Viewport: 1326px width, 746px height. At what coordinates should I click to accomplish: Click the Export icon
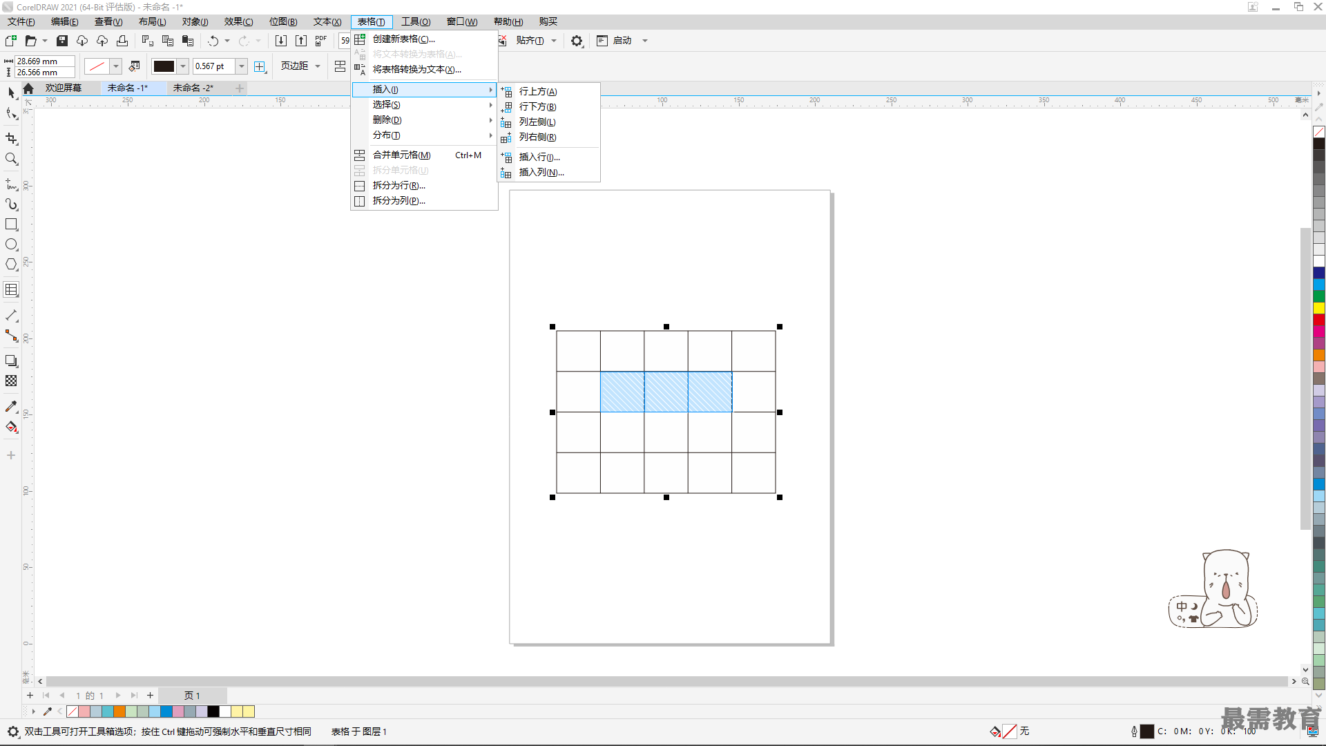click(x=301, y=41)
